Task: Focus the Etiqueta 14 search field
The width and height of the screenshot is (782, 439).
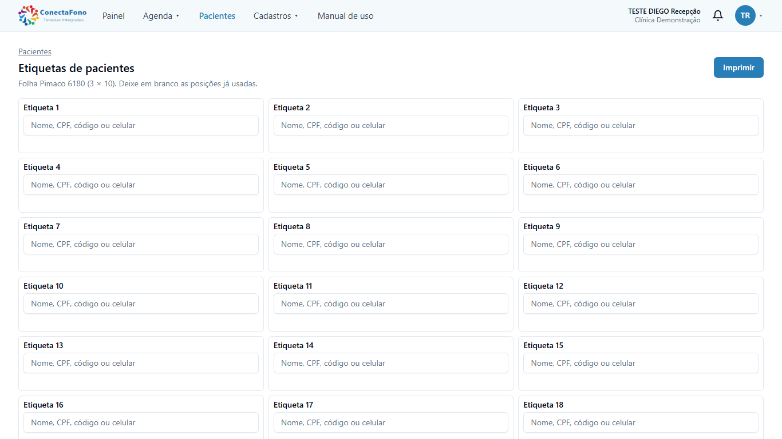Action: tap(391, 363)
